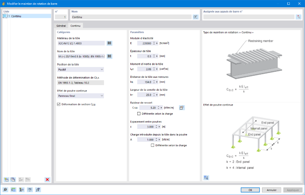Open arrow menu next to bR distance value

pyautogui.click(x=157, y=82)
